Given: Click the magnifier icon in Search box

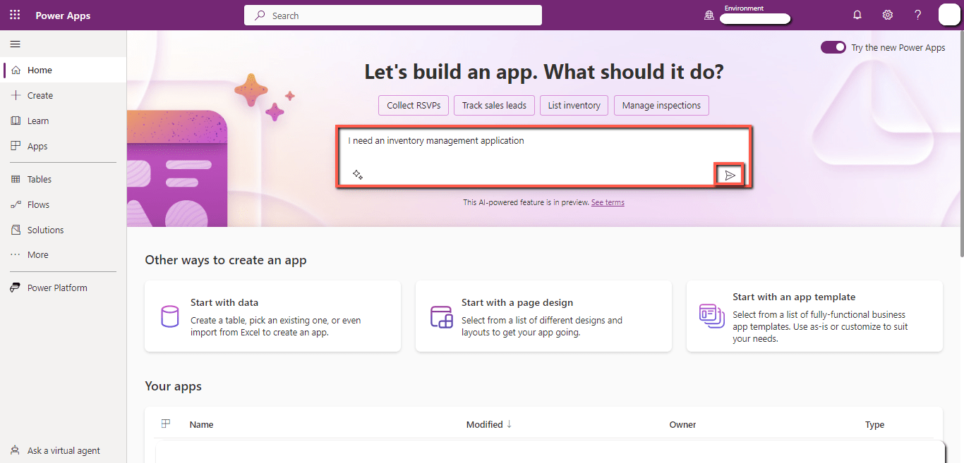Looking at the screenshot, I should coord(260,15).
